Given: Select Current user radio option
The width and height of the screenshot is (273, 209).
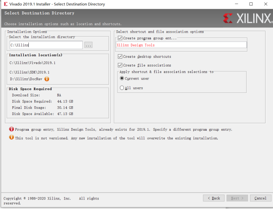Looking at the screenshot, I should click(x=122, y=78).
